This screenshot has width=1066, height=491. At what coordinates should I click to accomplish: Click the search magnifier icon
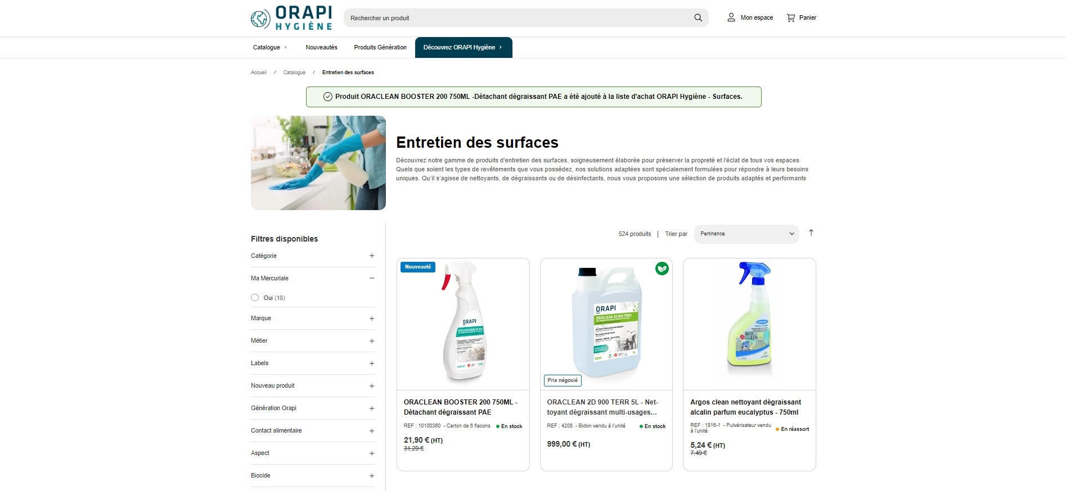click(x=698, y=18)
